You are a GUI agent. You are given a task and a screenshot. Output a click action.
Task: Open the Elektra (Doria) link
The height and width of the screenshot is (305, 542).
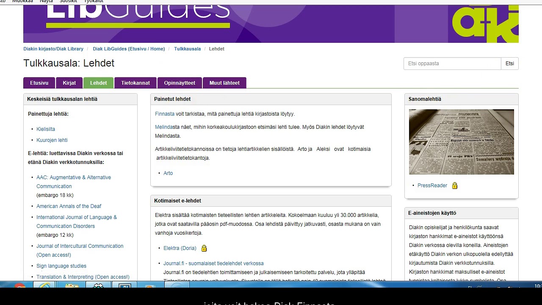click(x=180, y=248)
